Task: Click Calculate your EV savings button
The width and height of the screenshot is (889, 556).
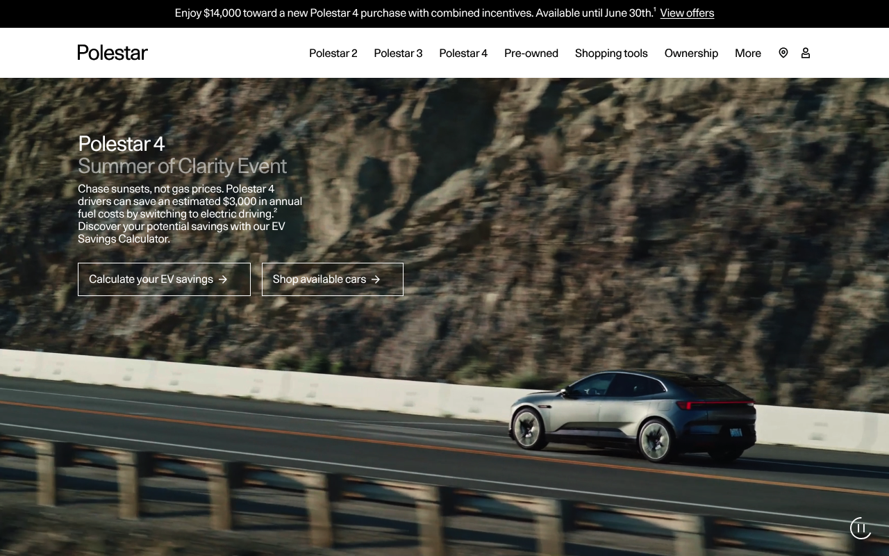Action: click(x=164, y=279)
